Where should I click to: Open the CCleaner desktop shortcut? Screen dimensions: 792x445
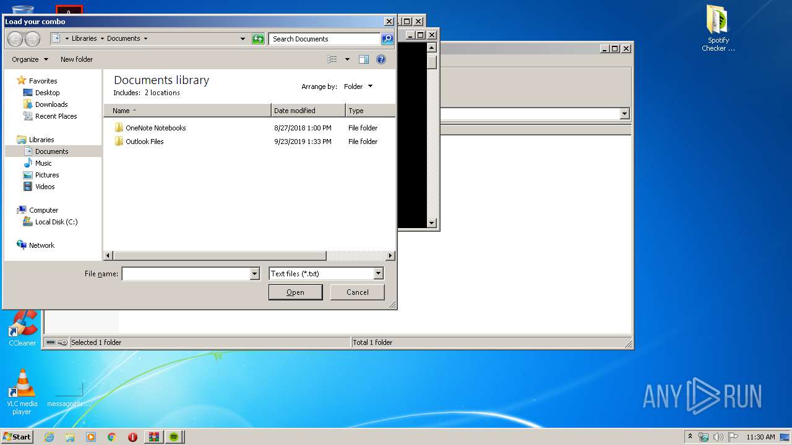[x=22, y=328]
